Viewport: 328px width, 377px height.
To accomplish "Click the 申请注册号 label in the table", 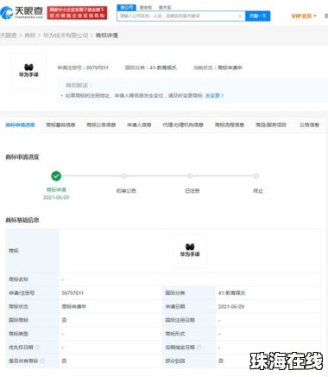I will click(x=22, y=293).
